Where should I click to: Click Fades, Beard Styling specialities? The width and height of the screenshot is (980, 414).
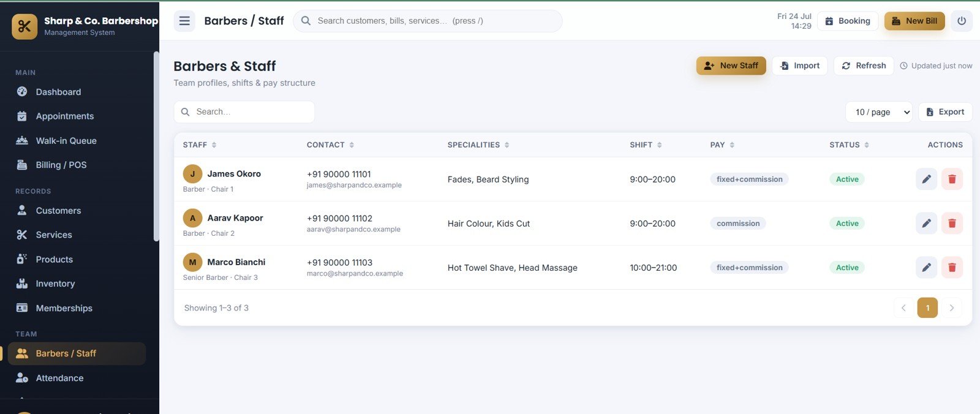pyautogui.click(x=488, y=179)
